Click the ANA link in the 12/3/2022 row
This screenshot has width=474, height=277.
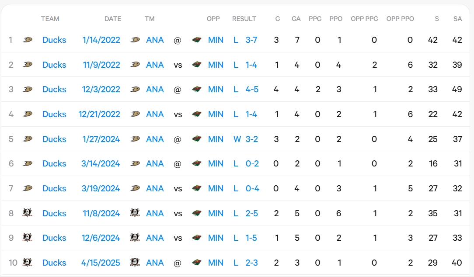coord(154,89)
